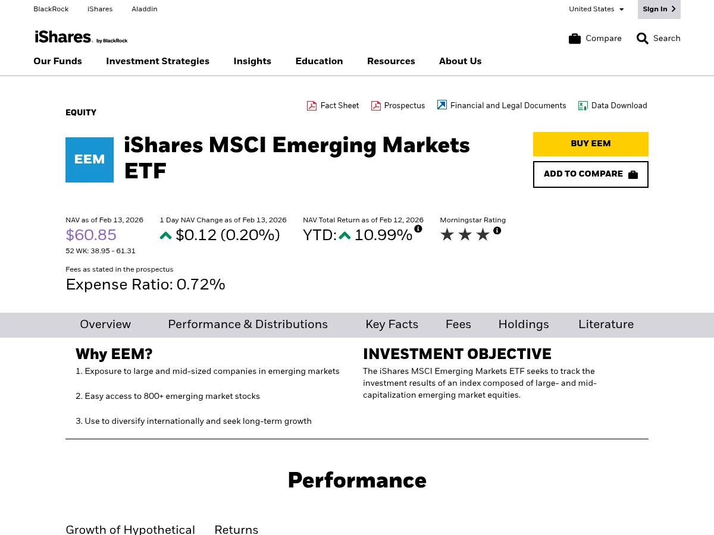Click the iShares by BlackRock logo
This screenshot has height=535, width=714.
(x=80, y=37)
